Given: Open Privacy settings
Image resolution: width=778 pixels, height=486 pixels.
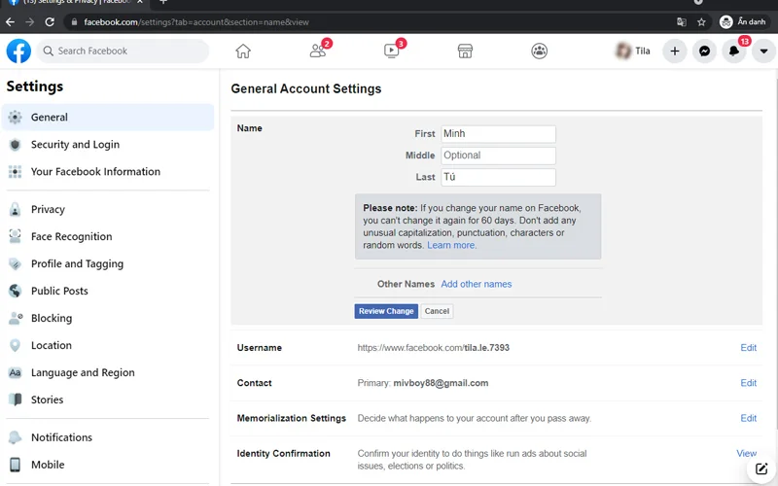Looking at the screenshot, I should [108, 209].
